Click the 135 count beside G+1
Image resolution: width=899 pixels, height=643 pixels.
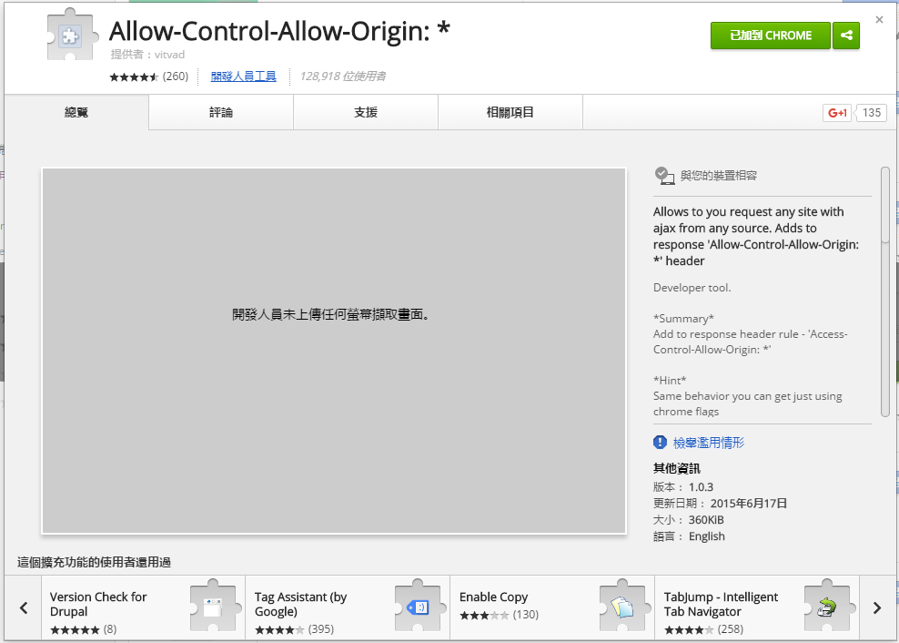pyautogui.click(x=871, y=113)
